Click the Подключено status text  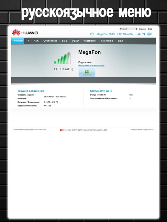click(x=85, y=62)
